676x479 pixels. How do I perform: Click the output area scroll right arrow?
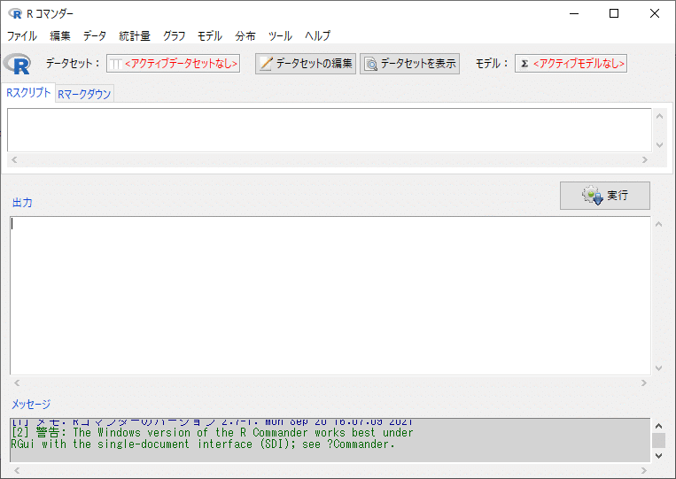[644, 383]
